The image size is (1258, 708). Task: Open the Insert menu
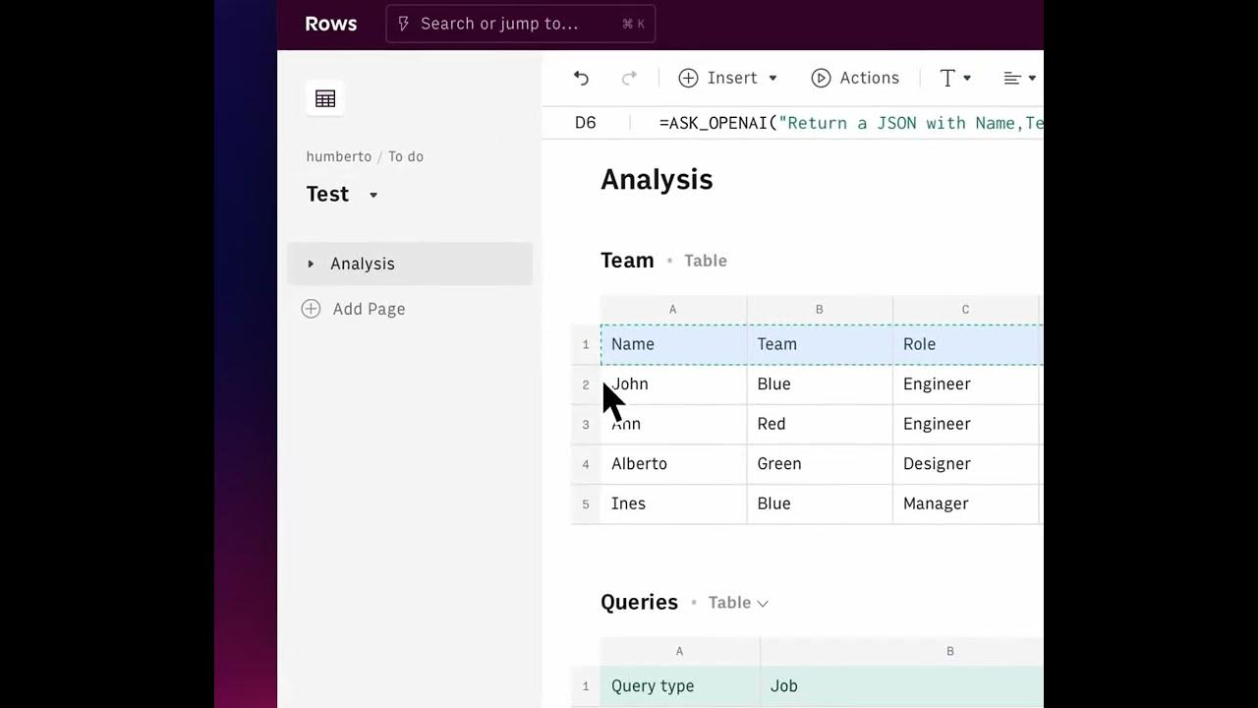(728, 79)
